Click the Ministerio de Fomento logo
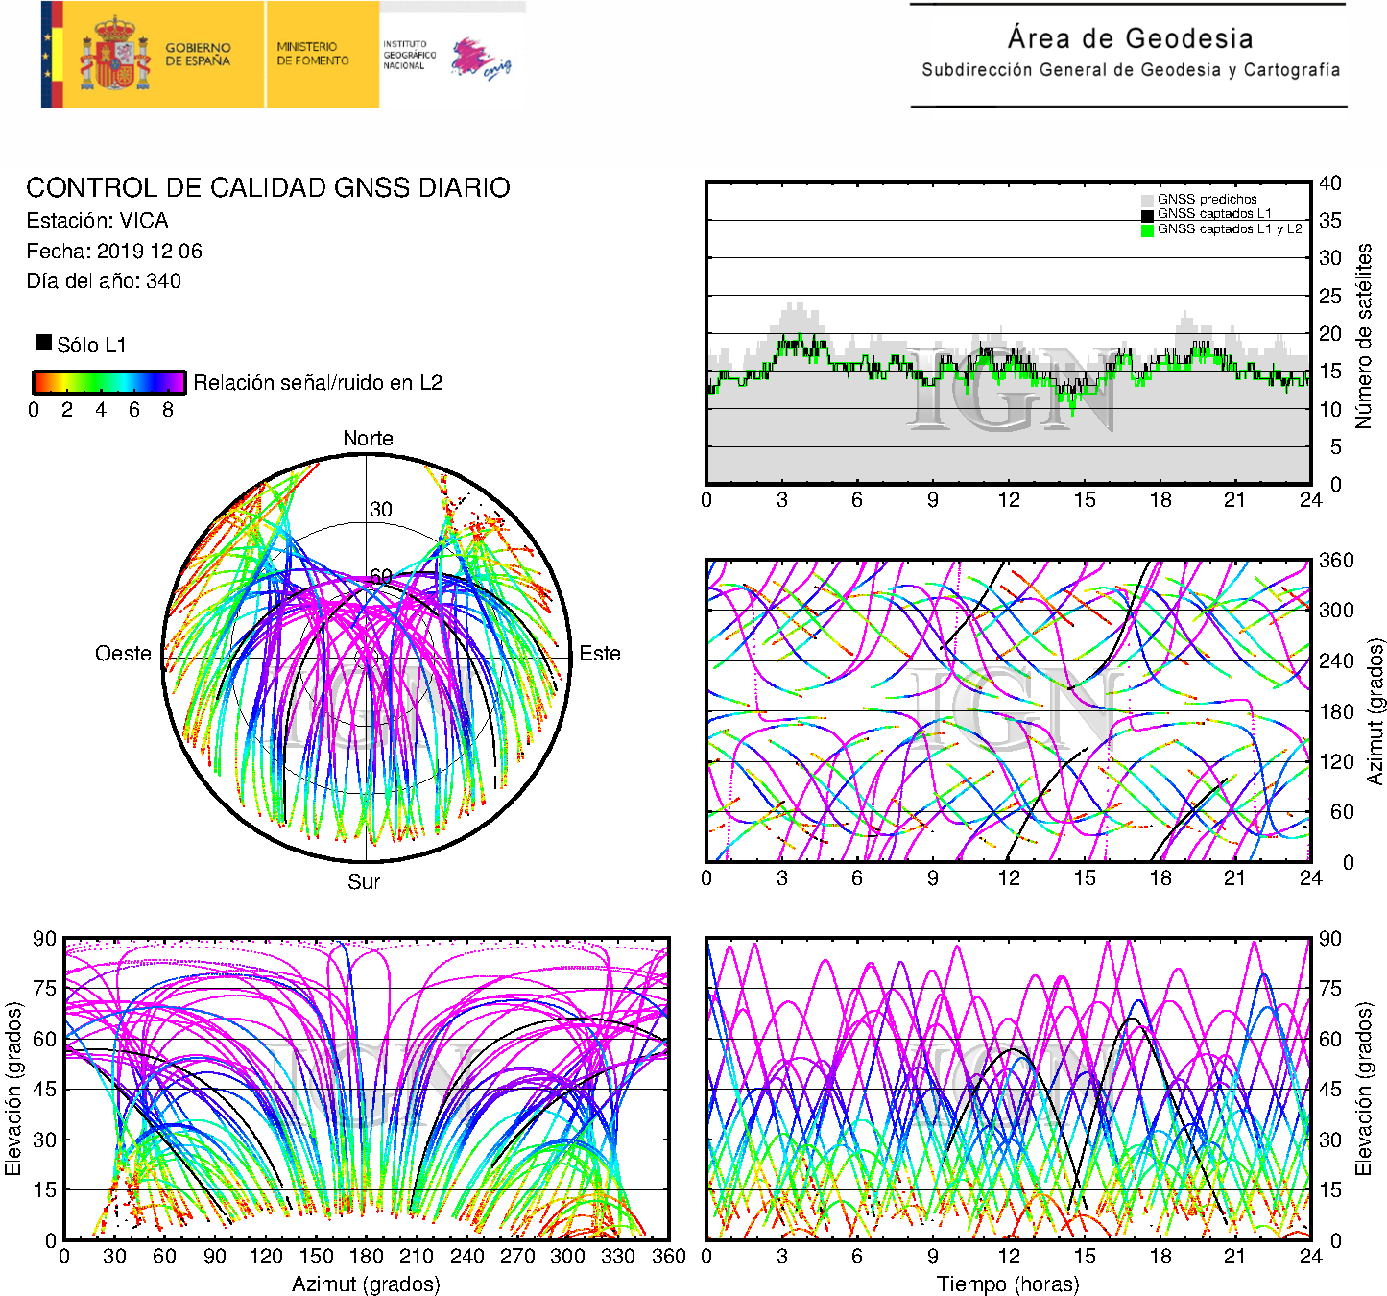The width and height of the screenshot is (1387, 1296). pos(313,54)
